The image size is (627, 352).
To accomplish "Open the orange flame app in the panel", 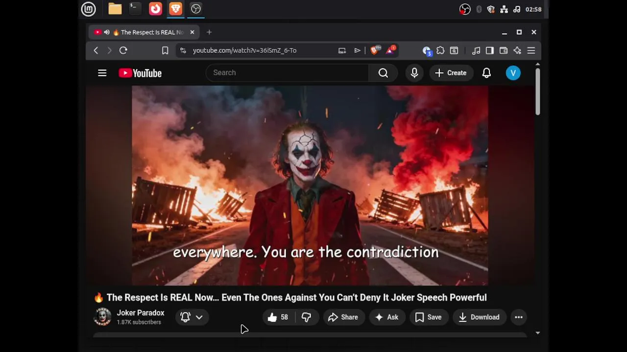I will [x=155, y=9].
